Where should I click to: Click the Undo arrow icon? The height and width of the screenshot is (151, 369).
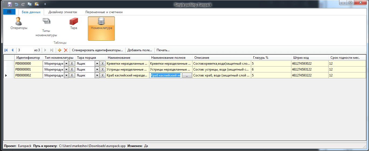pos(16,4)
